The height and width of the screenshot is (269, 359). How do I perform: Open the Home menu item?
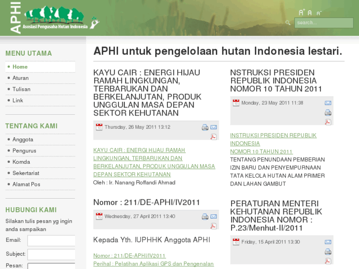click(40, 67)
